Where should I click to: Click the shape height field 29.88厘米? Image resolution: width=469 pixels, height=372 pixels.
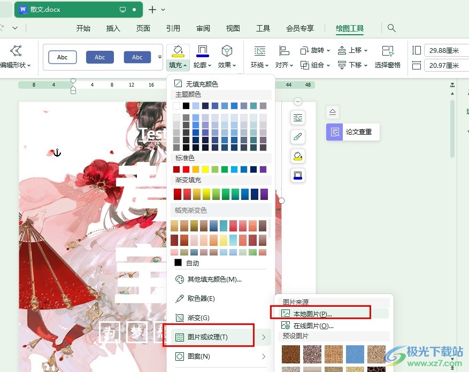tap(447, 51)
